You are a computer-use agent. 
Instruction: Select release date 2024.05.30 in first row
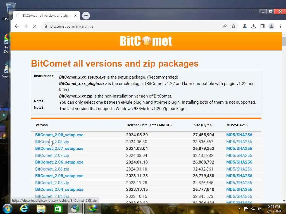click(x=137, y=135)
